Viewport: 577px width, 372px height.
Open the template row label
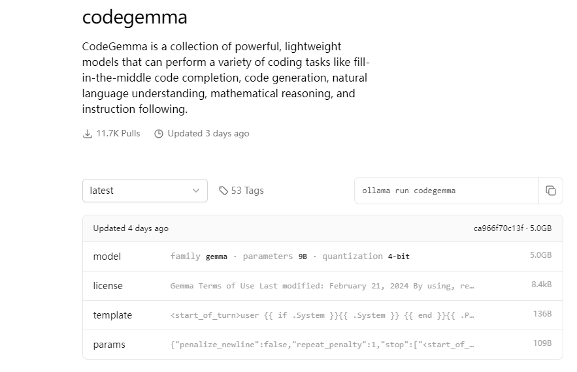click(x=112, y=315)
